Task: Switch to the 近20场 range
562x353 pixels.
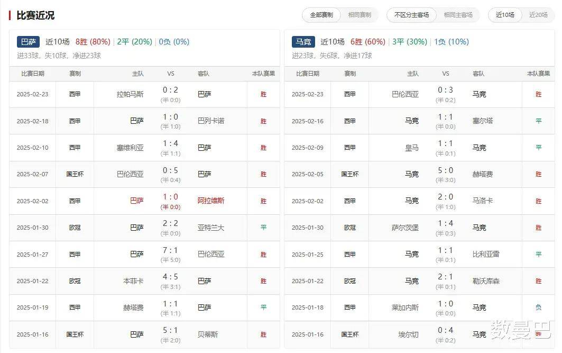Action: (x=538, y=15)
